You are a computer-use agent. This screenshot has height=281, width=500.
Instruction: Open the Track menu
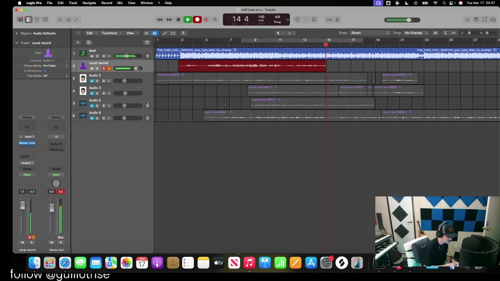[x=73, y=3]
